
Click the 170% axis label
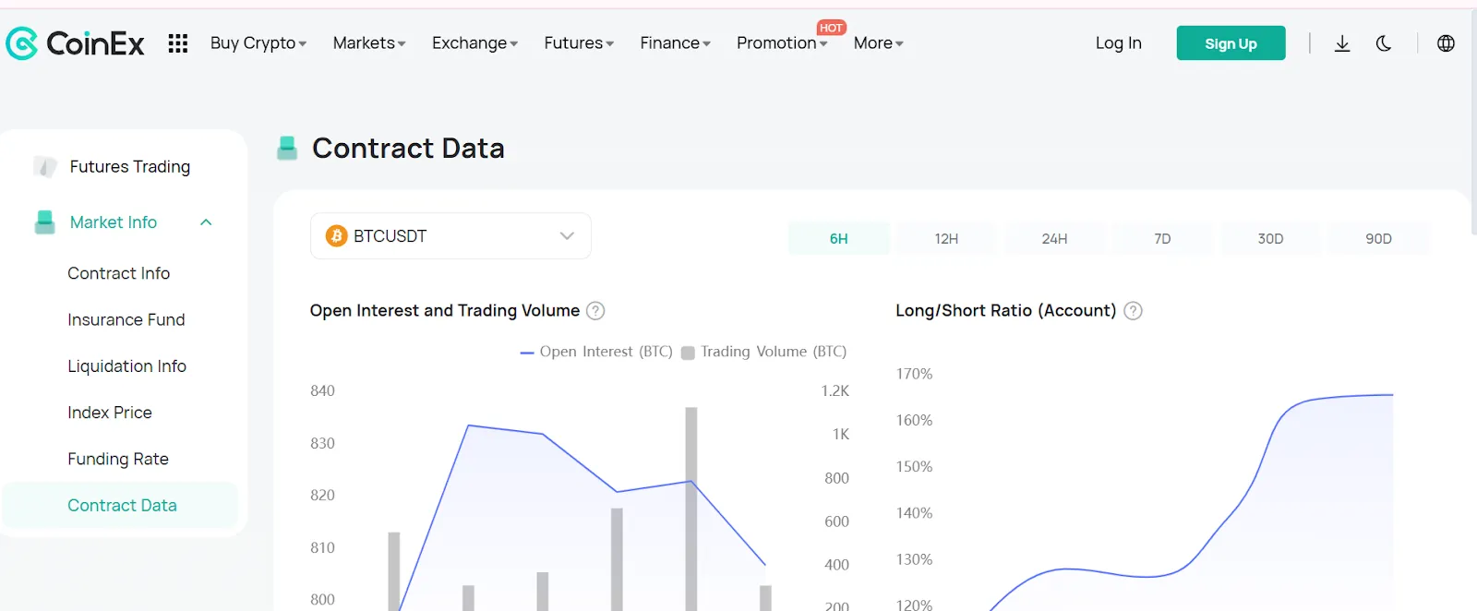pyautogui.click(x=914, y=374)
